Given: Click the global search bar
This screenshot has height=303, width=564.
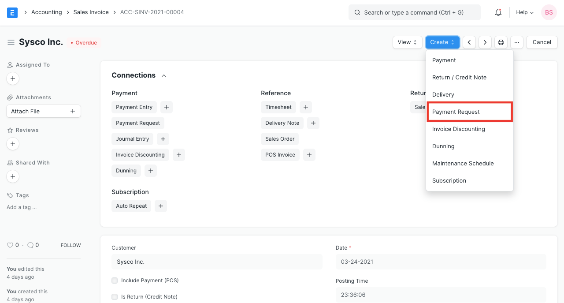Looking at the screenshot, I should tap(414, 12).
